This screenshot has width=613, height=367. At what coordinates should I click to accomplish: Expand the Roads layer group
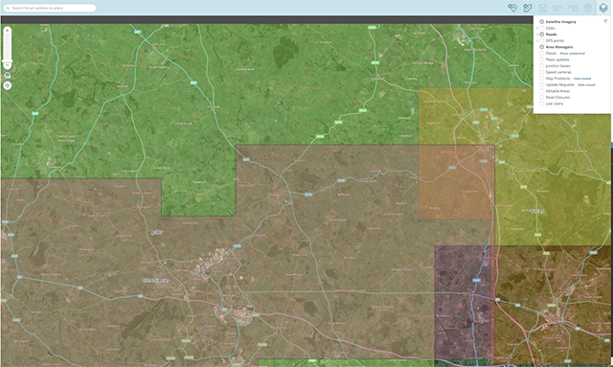[537, 34]
